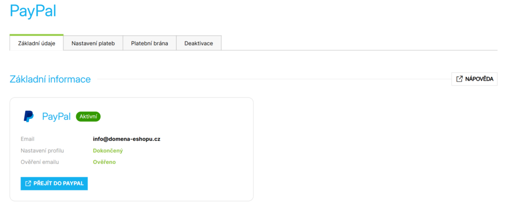The width and height of the screenshot is (507, 204).
Task: Open help via the NÁPOVĚDA button
Action: tap(474, 79)
